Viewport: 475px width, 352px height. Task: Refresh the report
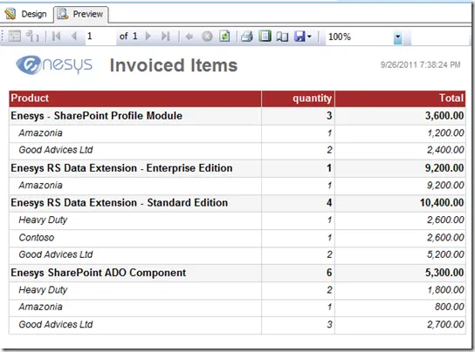pyautogui.click(x=224, y=36)
